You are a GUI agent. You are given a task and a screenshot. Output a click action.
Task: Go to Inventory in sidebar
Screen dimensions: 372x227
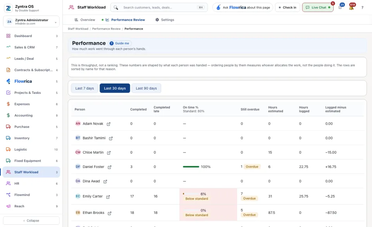pos(31,138)
